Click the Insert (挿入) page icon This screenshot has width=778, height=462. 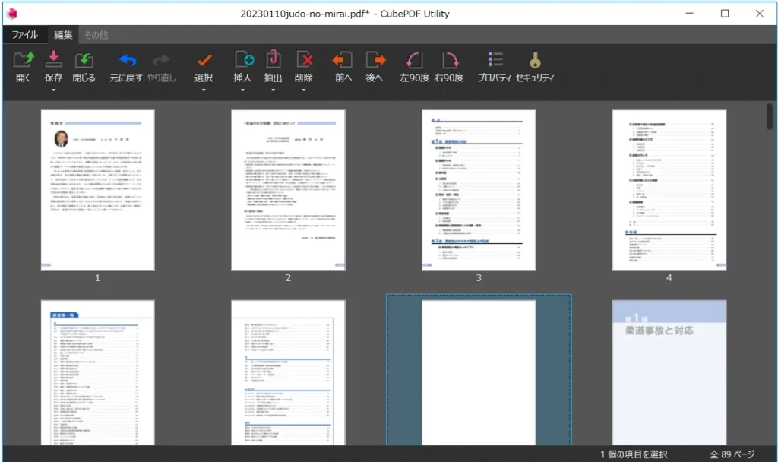[x=243, y=61]
